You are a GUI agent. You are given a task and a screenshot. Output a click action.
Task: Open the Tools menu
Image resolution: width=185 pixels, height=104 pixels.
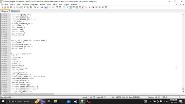click(x=49, y=5)
